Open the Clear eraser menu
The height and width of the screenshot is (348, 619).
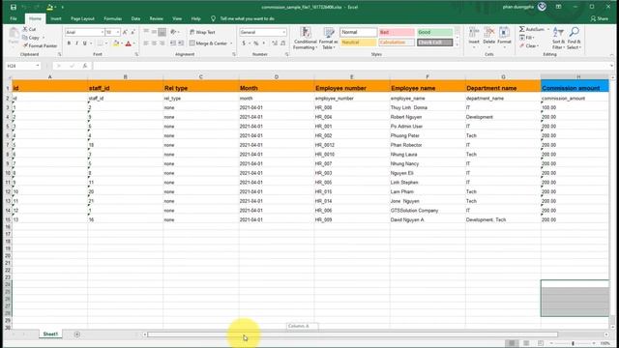click(529, 45)
